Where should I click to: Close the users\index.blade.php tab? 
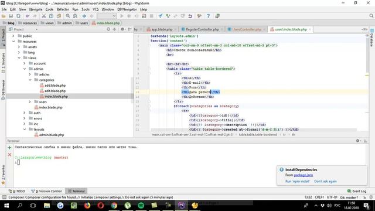(310, 29)
